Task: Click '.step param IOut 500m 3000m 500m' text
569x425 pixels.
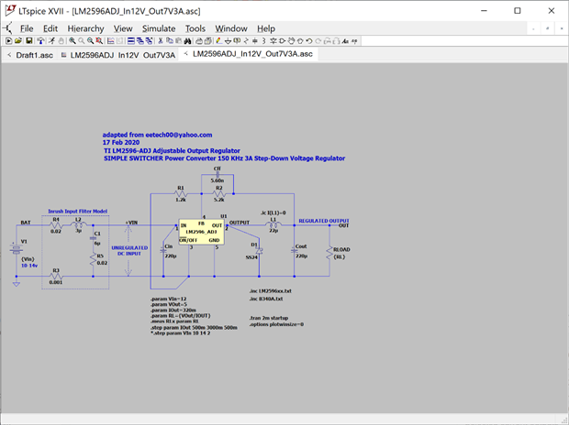Action: click(x=194, y=327)
